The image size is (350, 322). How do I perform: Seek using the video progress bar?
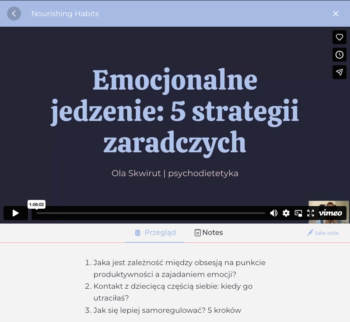coord(150,213)
